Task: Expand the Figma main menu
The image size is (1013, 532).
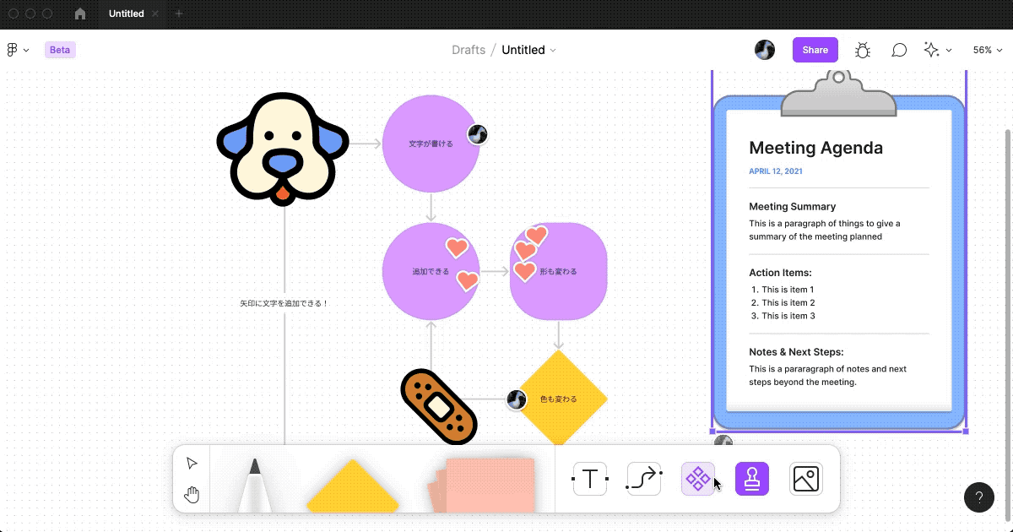Action: coord(18,50)
